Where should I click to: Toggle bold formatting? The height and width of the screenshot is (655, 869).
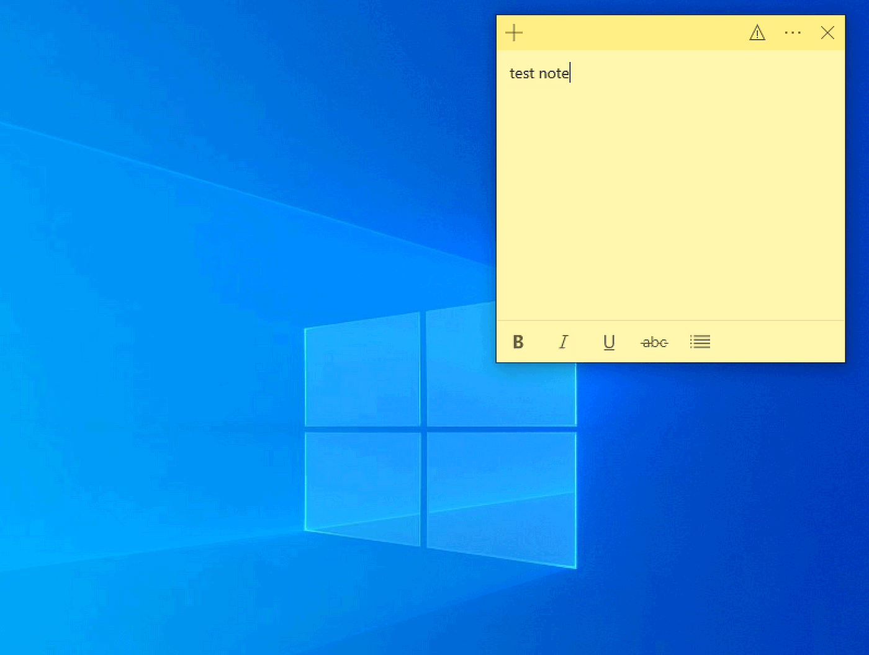[x=518, y=342]
